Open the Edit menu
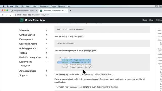Screen dimensions: 162x91 pyautogui.click(x=22, y=6)
